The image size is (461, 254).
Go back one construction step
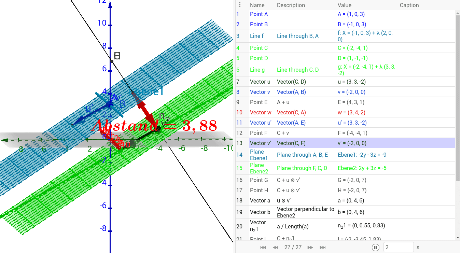tap(276, 248)
